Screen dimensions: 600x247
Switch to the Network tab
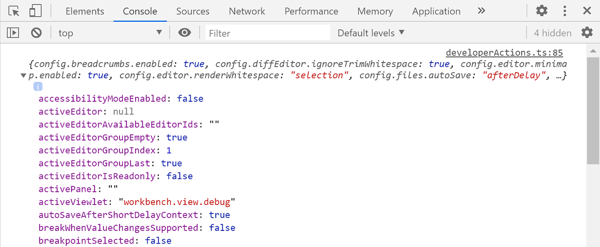[x=247, y=11]
